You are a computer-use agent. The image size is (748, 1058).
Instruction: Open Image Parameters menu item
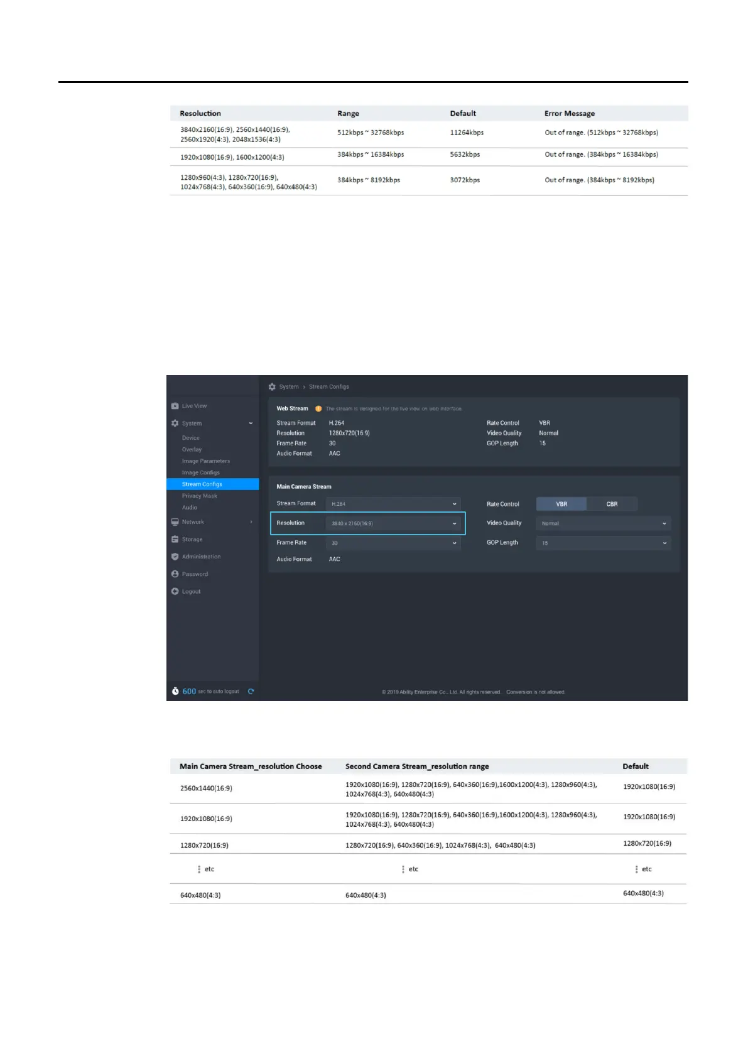pos(206,461)
